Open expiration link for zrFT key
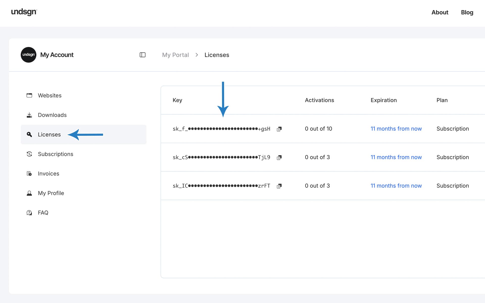This screenshot has height=303, width=485. (x=396, y=186)
